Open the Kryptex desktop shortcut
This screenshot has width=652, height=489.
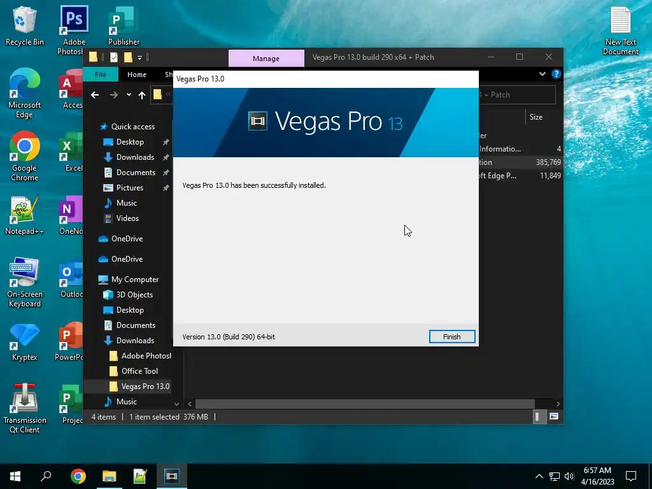coord(25,342)
